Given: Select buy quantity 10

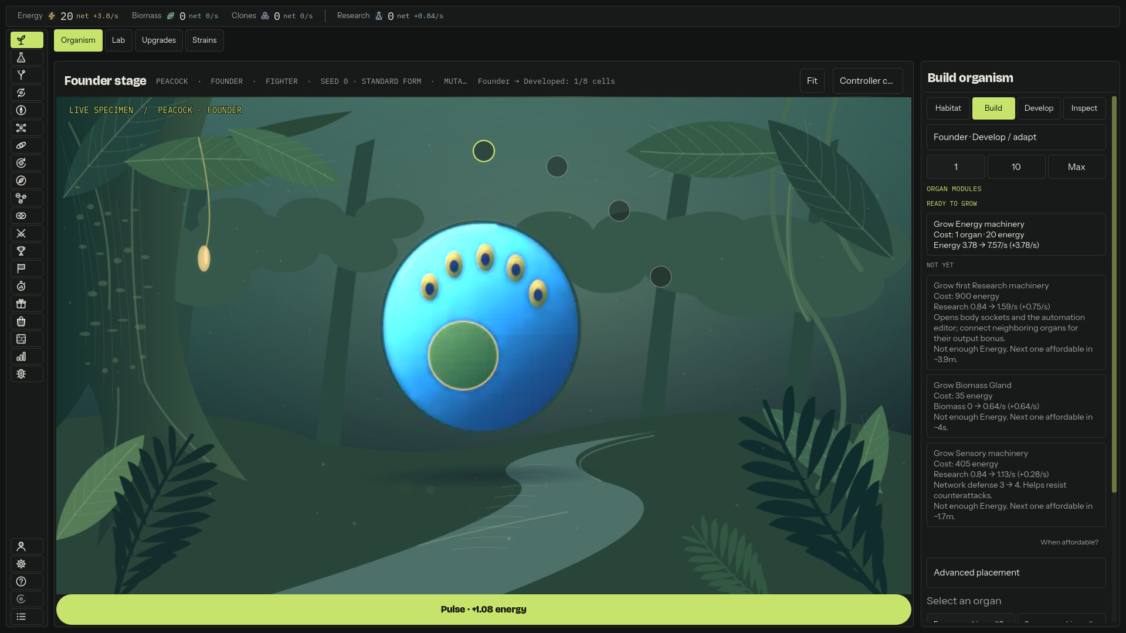Looking at the screenshot, I should coord(1016,167).
